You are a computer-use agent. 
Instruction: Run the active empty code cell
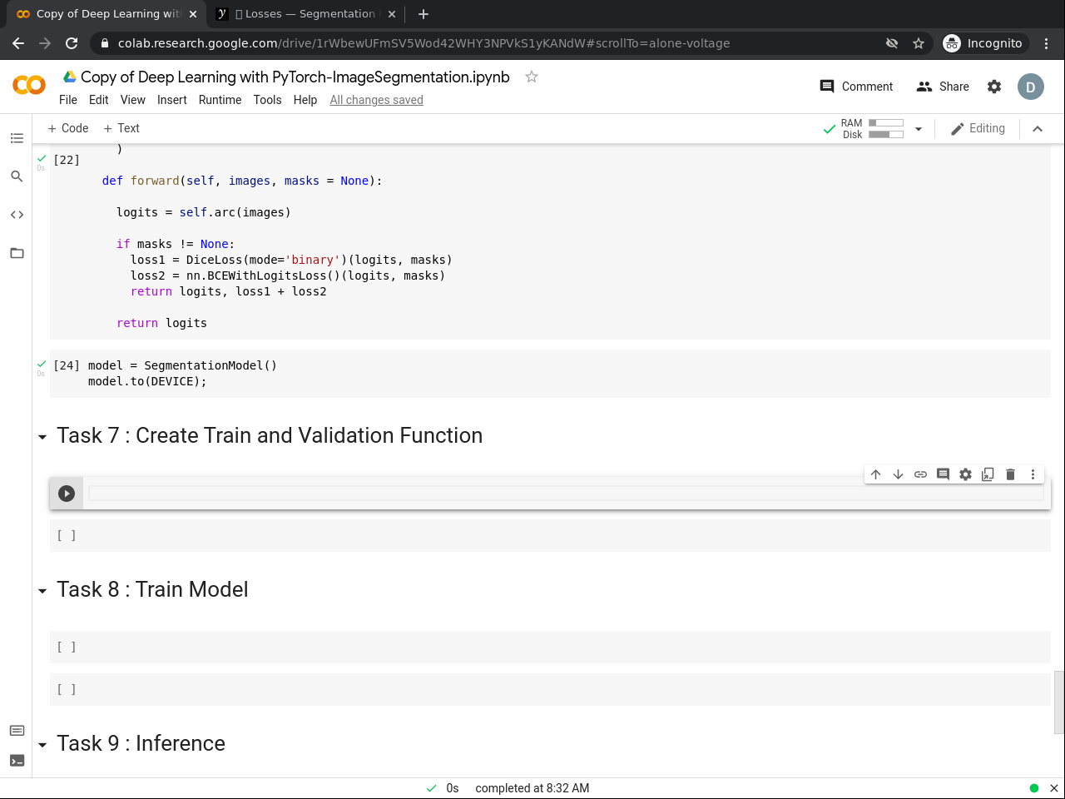[x=67, y=494]
